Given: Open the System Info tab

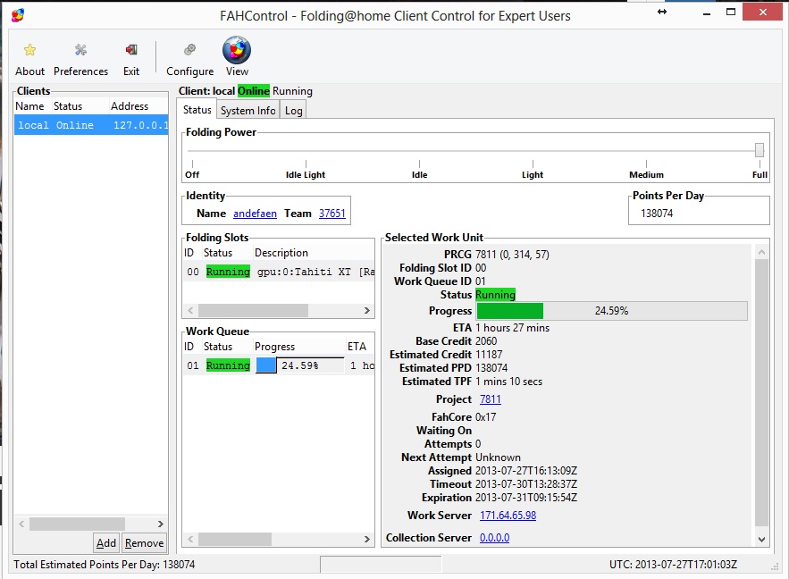Looking at the screenshot, I should (248, 111).
